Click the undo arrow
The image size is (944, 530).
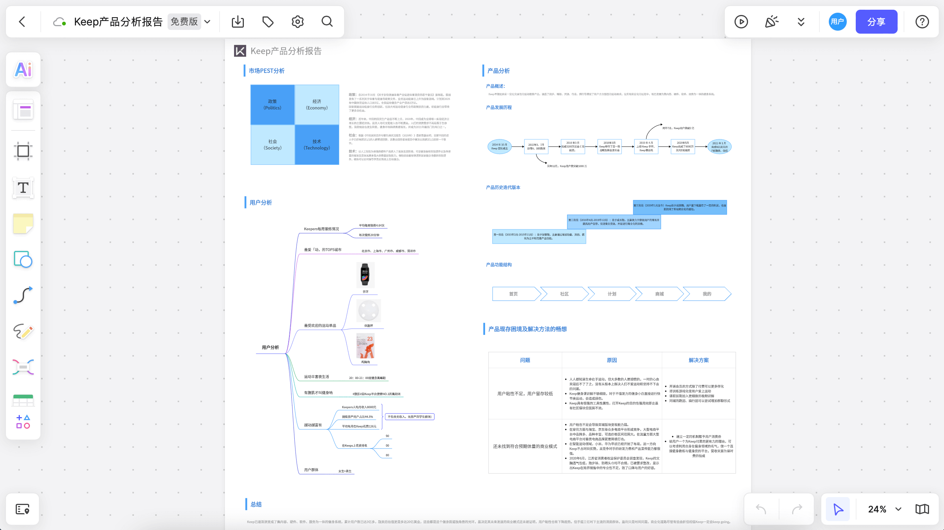[761, 509]
